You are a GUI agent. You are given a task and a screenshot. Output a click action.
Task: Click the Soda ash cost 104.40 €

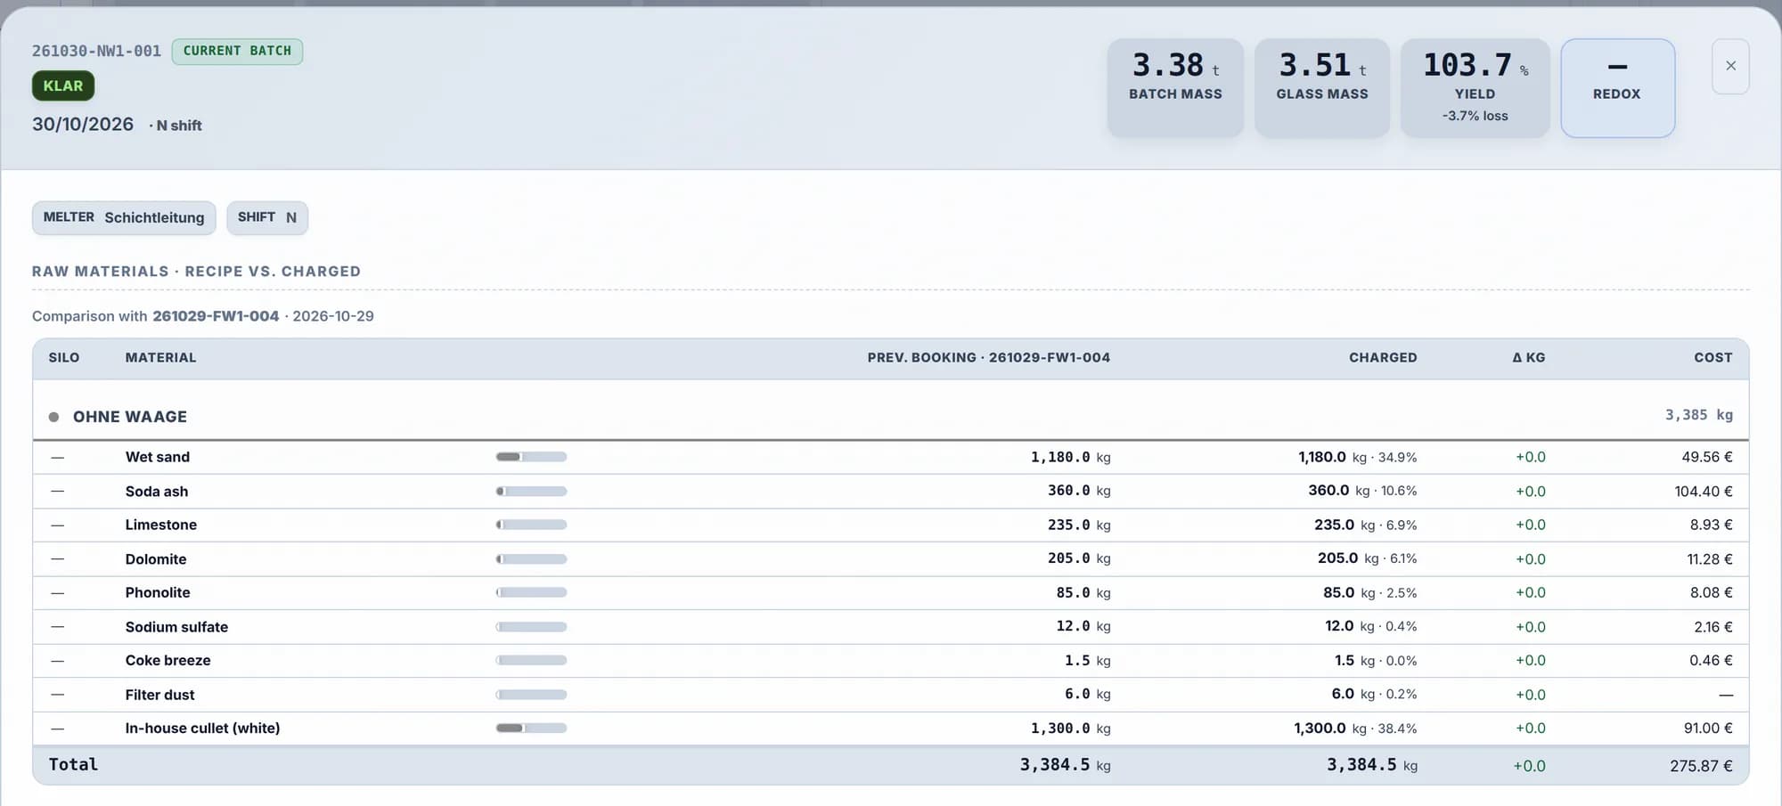point(1704,491)
